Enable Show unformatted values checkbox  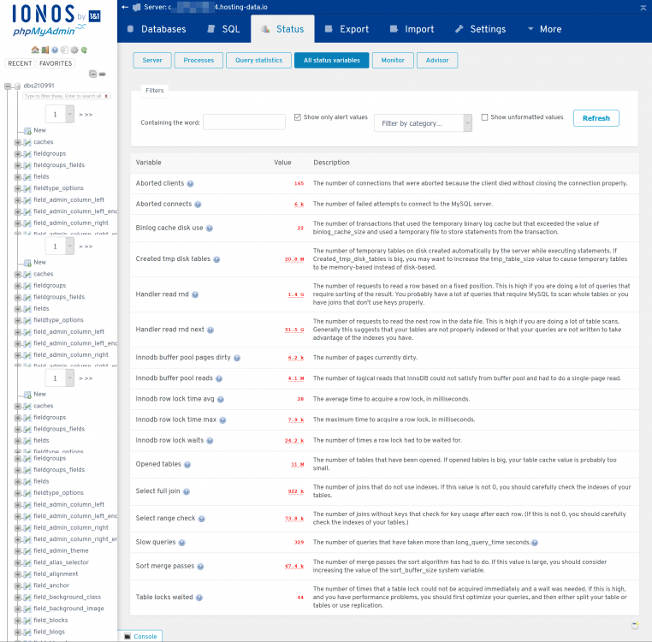click(484, 117)
